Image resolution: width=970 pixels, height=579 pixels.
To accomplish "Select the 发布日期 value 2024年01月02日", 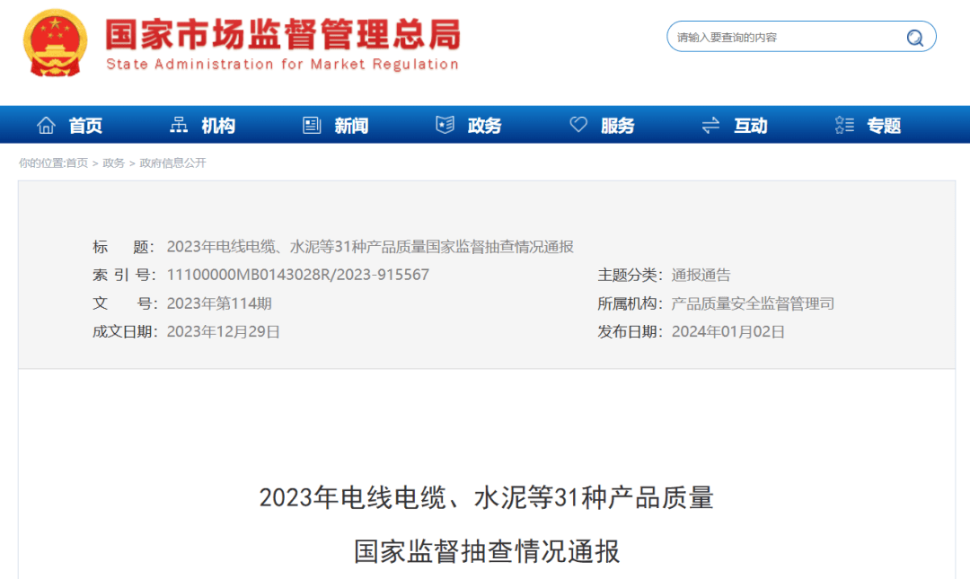I will (x=728, y=331).
